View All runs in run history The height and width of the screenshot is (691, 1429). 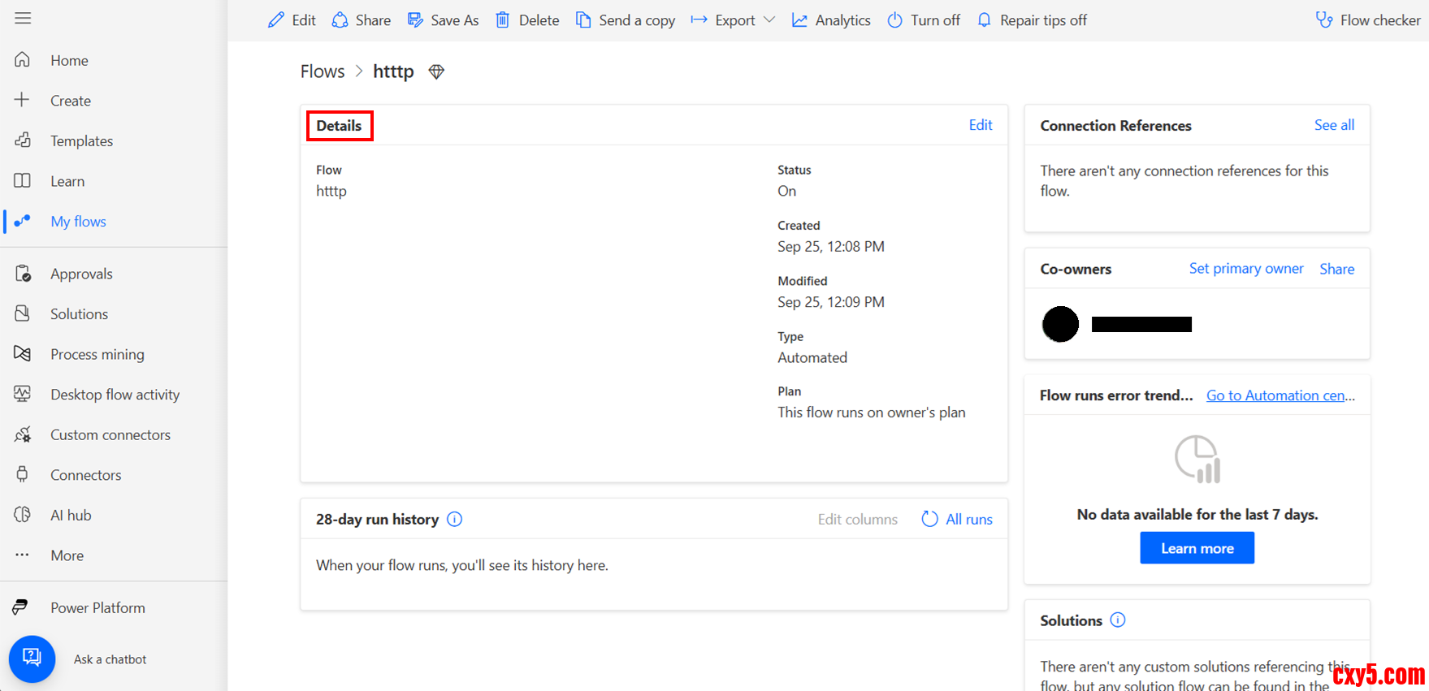pyautogui.click(x=968, y=519)
